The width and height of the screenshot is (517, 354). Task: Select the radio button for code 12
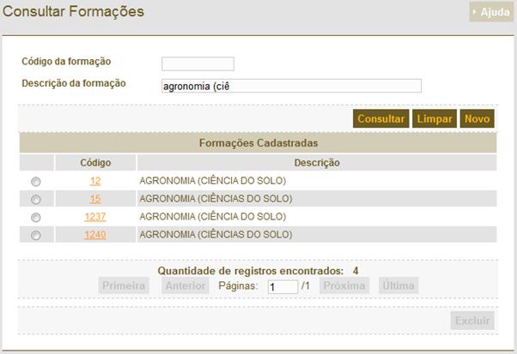pos(36,182)
